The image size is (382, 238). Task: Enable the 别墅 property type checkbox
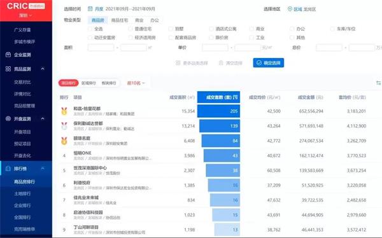click(171, 29)
